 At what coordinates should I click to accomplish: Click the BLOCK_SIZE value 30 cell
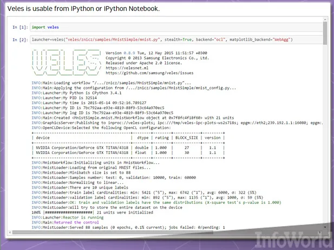187,153
